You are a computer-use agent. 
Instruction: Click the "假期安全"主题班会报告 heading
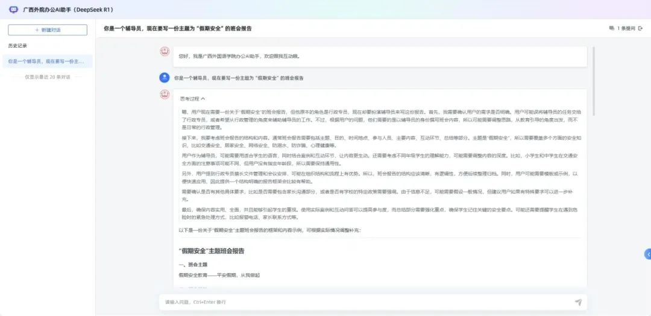pos(212,250)
